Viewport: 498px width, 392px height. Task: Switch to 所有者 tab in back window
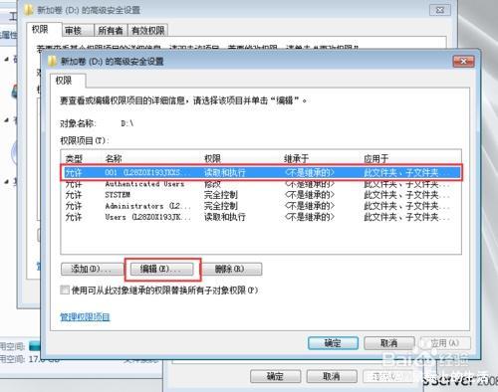click(111, 31)
